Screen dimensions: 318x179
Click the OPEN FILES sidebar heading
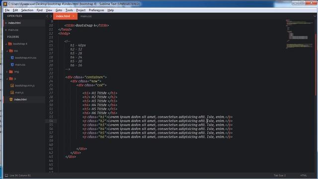tap(14, 16)
